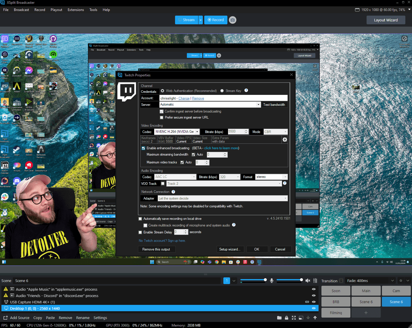Click the transition info icon
Screen dimensions: 412x328
click(341, 281)
